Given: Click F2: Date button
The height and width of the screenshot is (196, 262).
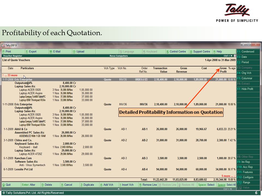Looking at the screenshot, I should pyautogui.click(x=248, y=57).
